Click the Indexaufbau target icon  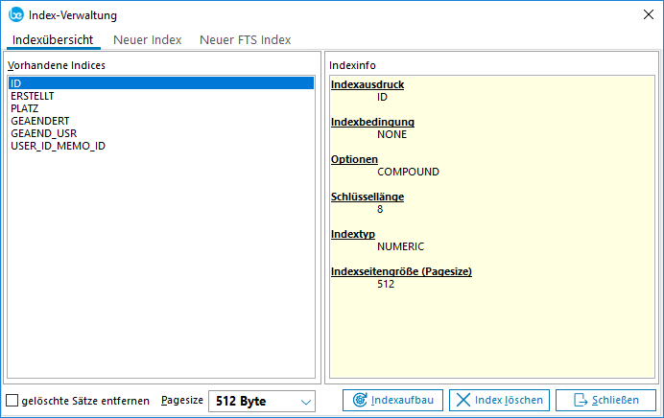tap(359, 401)
